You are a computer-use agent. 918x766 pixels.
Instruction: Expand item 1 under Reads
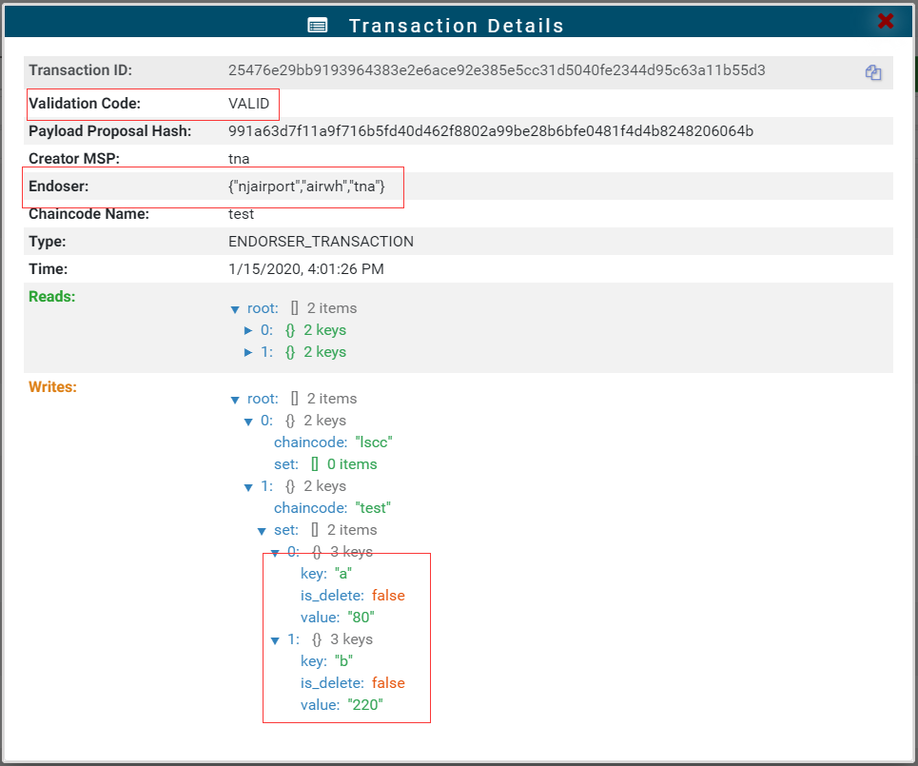[x=249, y=353]
